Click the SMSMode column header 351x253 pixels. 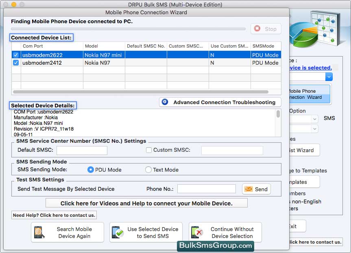tap(266, 46)
